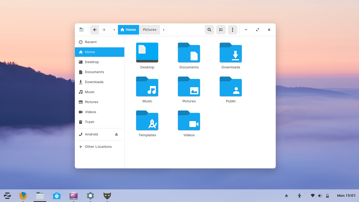The height and width of the screenshot is (202, 359).
Task: Go back with the left arrow button
Action: coord(95,30)
